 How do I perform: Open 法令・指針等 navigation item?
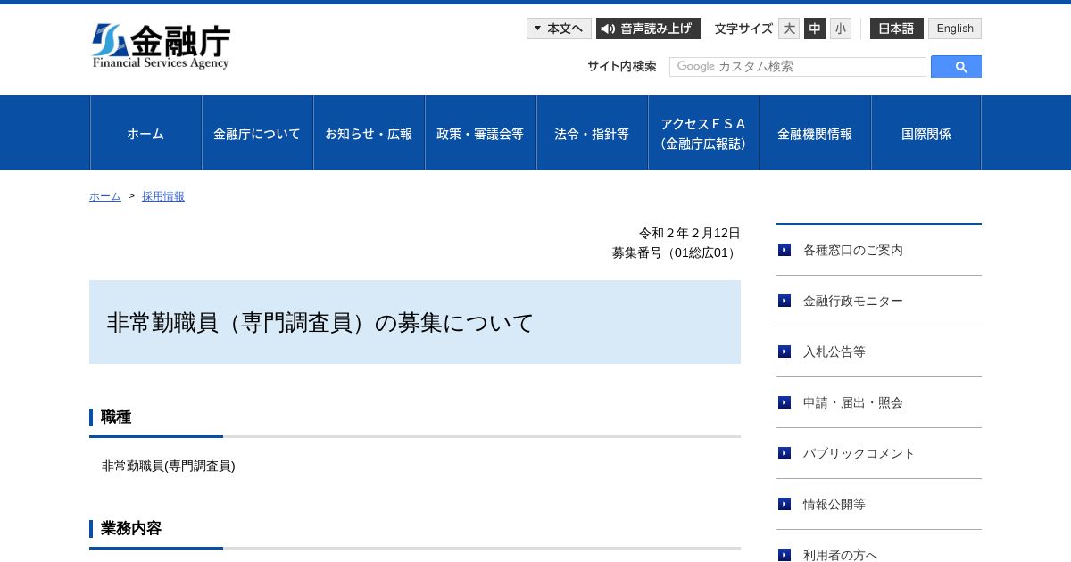(x=593, y=133)
